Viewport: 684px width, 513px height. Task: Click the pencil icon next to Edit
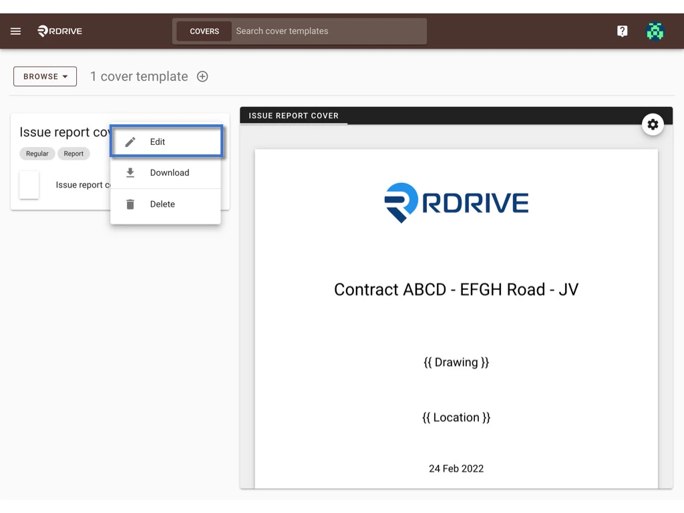(x=130, y=142)
